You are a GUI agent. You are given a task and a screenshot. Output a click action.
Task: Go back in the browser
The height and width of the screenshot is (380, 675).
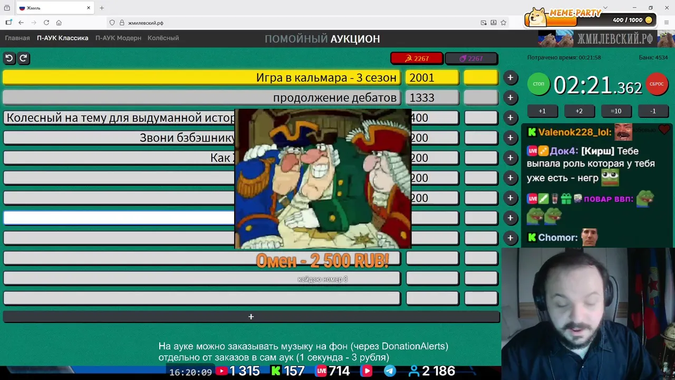(x=21, y=23)
